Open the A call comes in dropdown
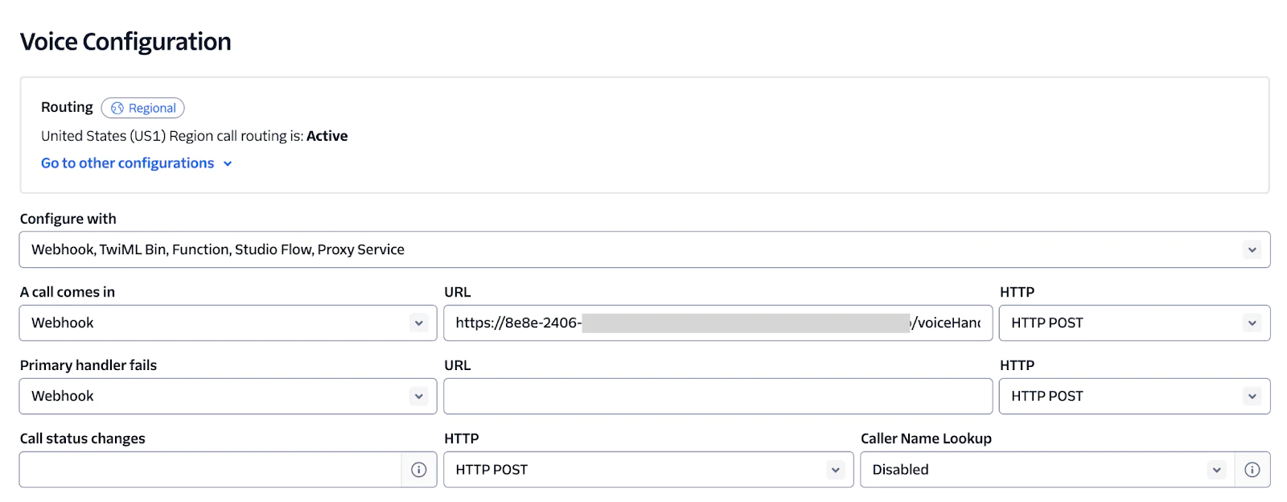 [228, 323]
